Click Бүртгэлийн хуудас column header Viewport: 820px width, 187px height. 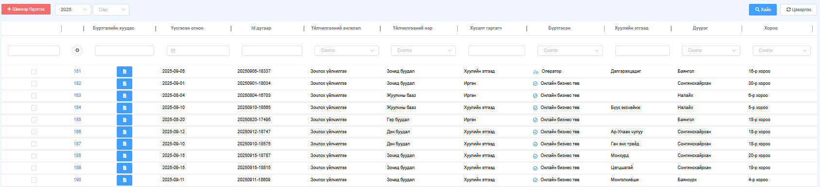point(113,28)
